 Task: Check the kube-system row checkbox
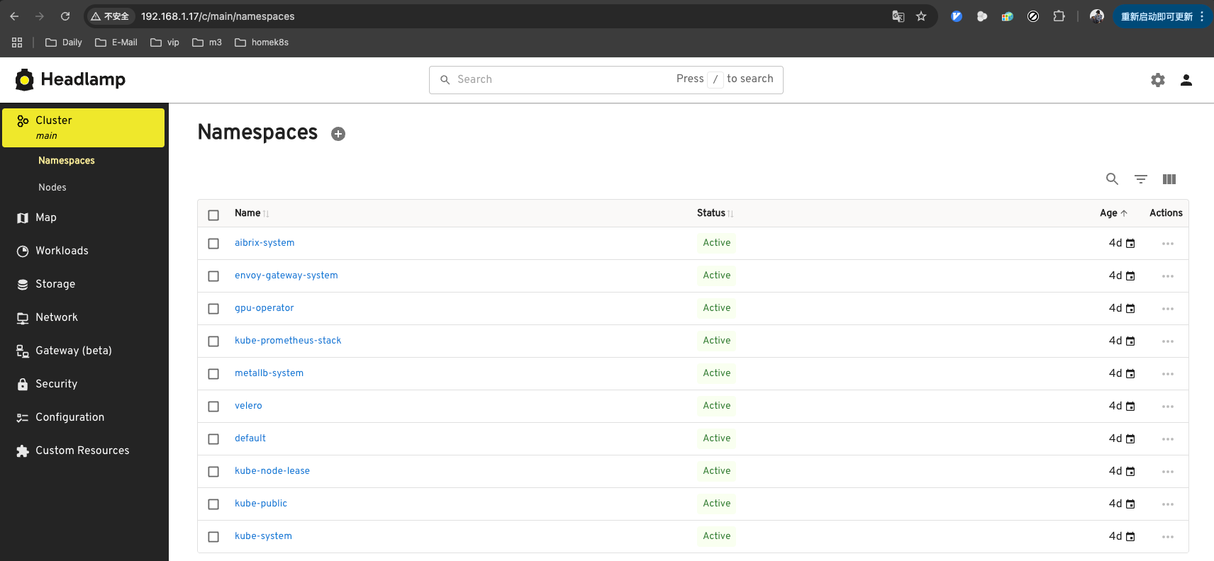[213, 537]
